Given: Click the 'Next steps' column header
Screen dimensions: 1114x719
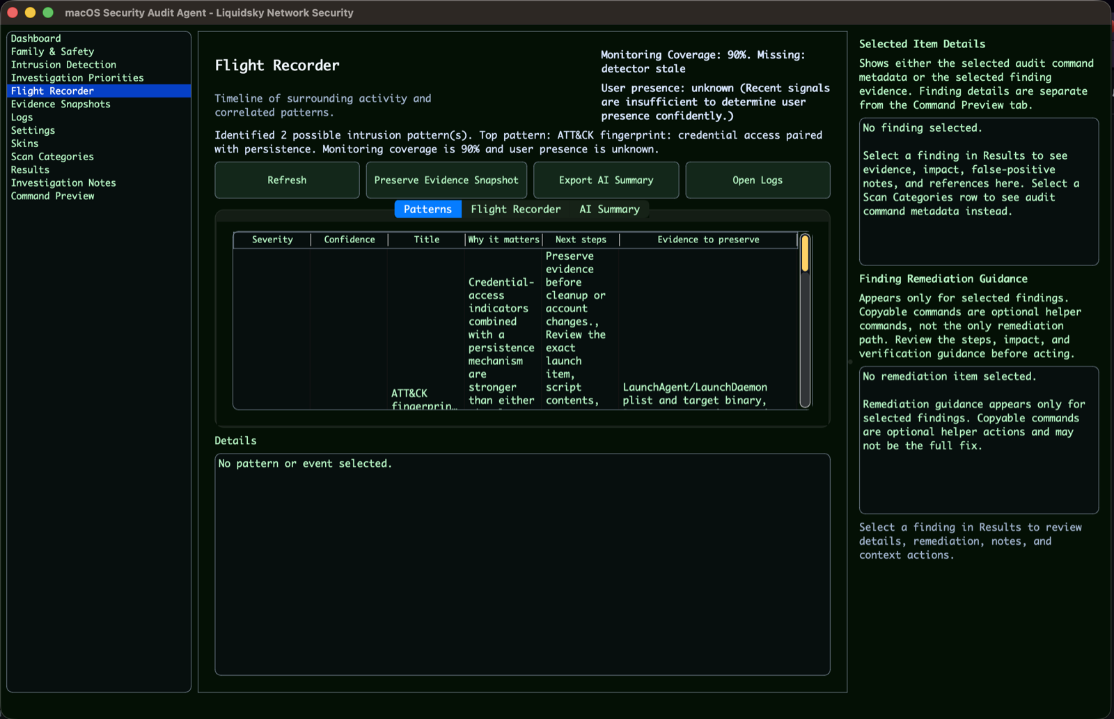Looking at the screenshot, I should (x=581, y=240).
